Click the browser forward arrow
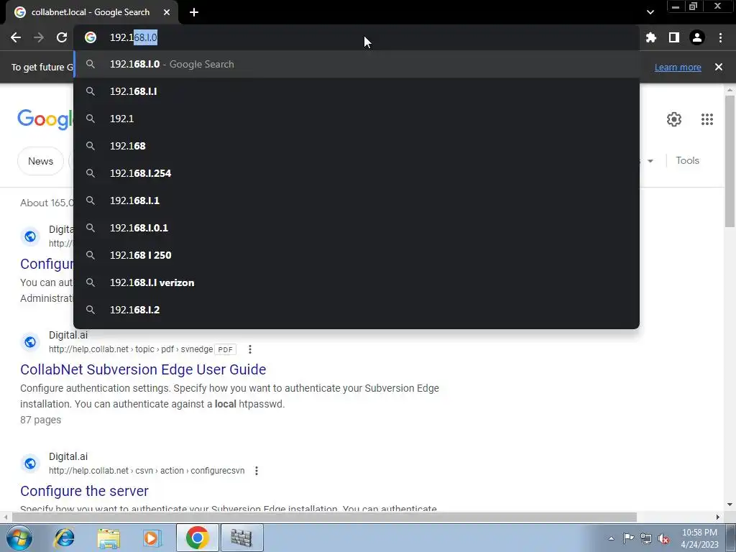Viewport: 736px width, 552px height. [39, 37]
